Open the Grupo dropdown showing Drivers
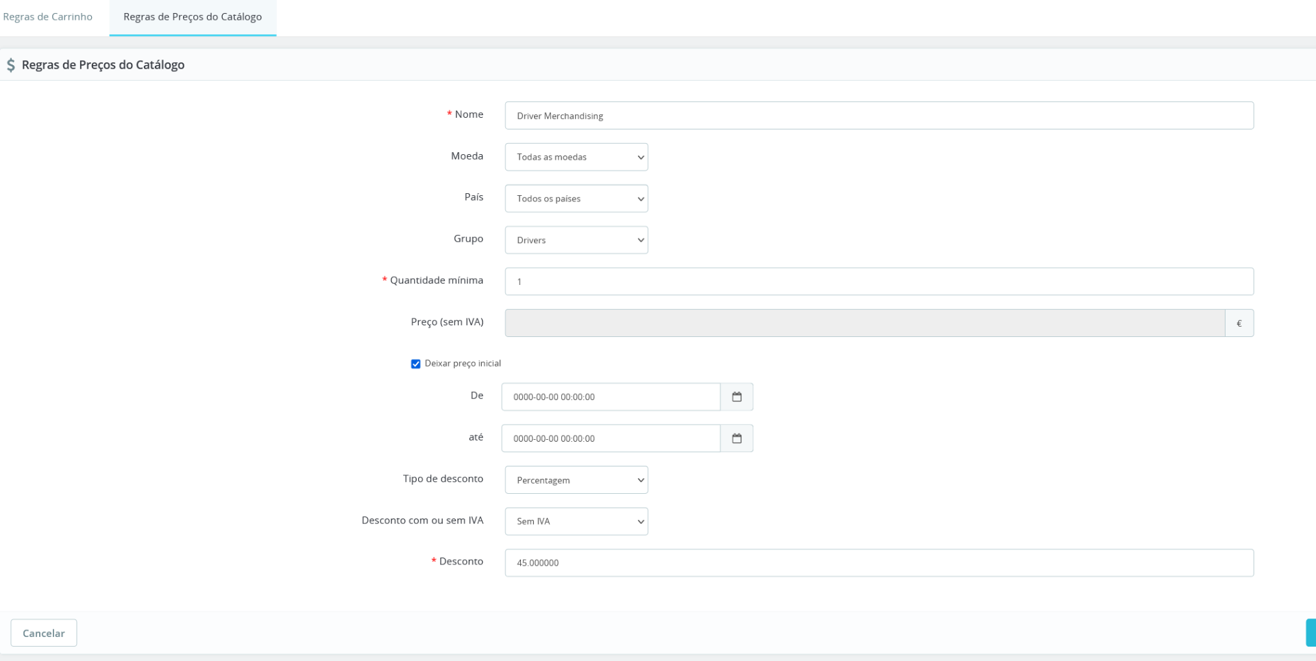This screenshot has width=1316, height=661. tap(576, 240)
